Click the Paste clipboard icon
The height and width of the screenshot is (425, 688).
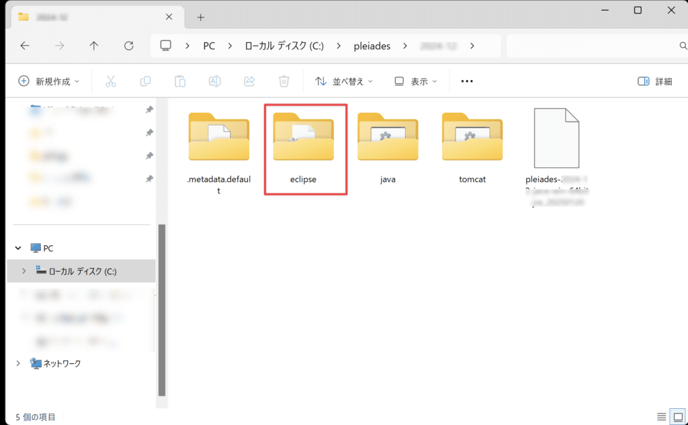[180, 81]
